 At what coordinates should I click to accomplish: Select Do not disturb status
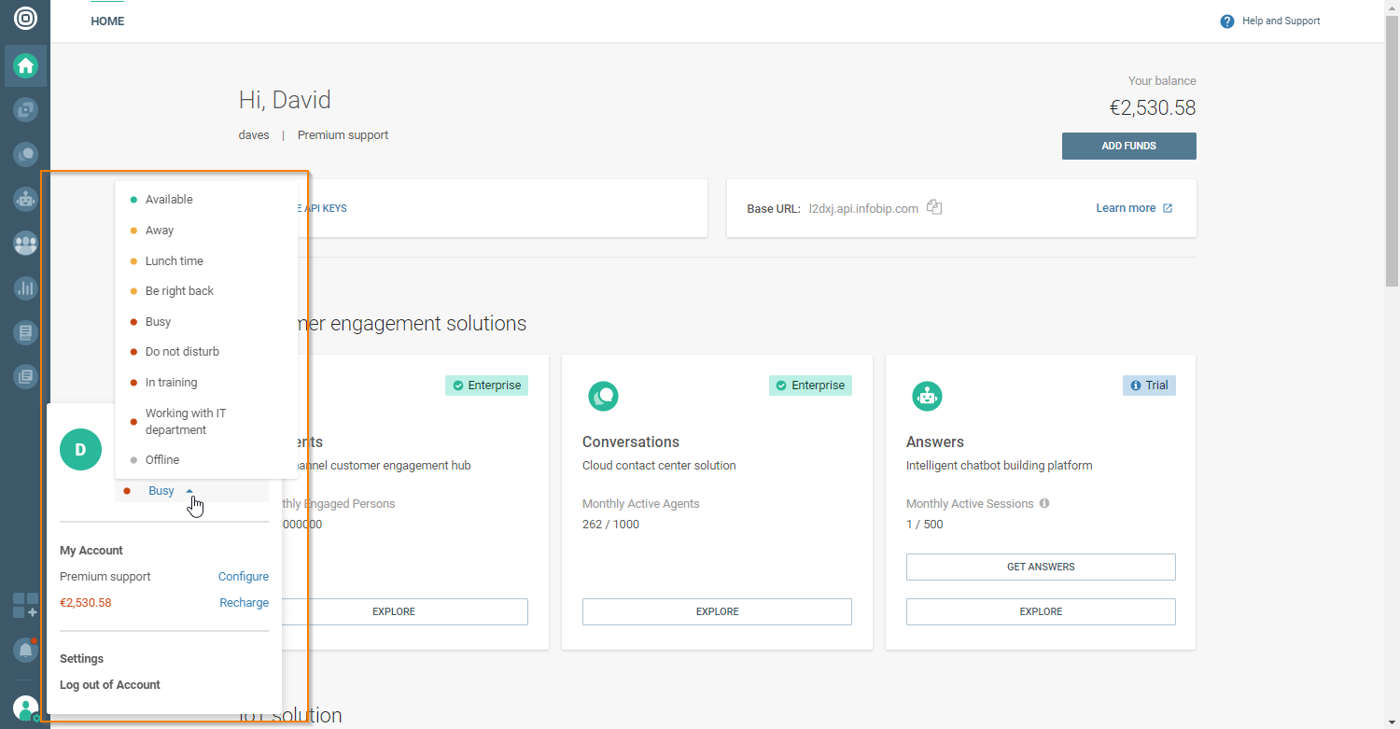[182, 352]
